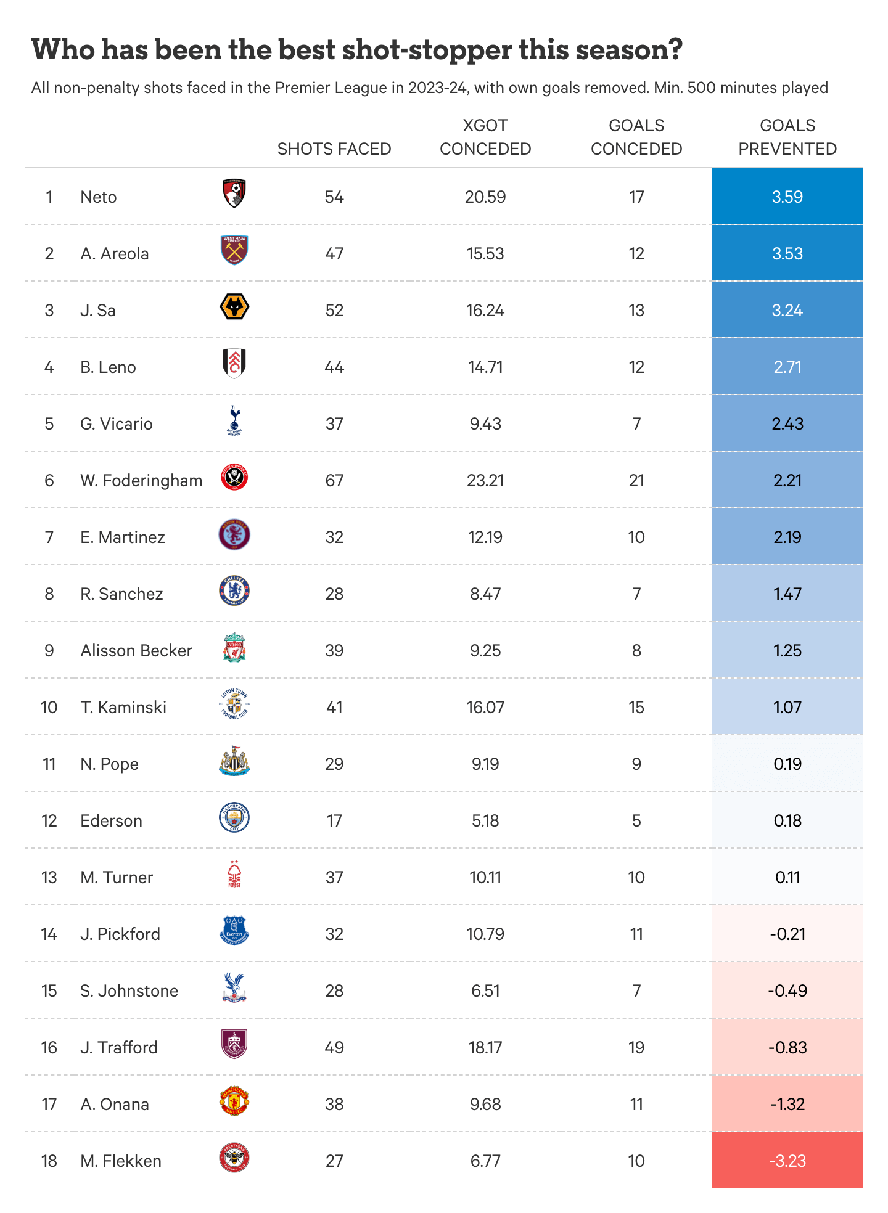Click the Fulham crest beside B. Leno
This screenshot has width=888, height=1213.
click(x=234, y=364)
